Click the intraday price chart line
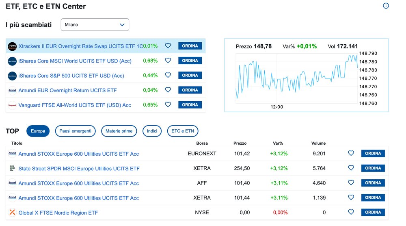The height and width of the screenshot is (226, 406). coord(296,76)
